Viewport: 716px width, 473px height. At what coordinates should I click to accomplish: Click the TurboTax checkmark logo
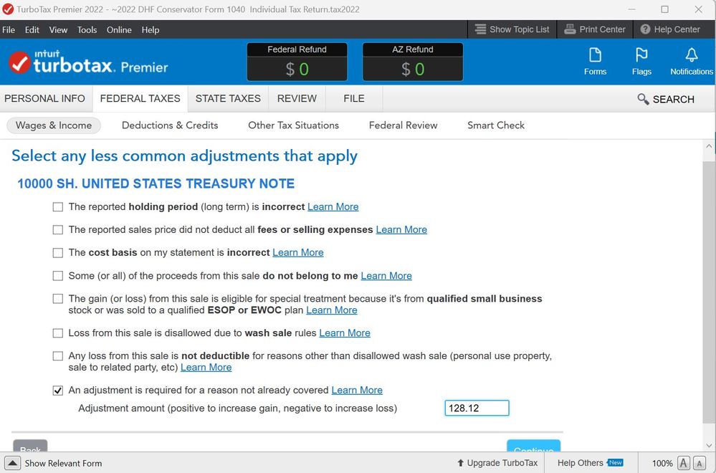(x=19, y=62)
